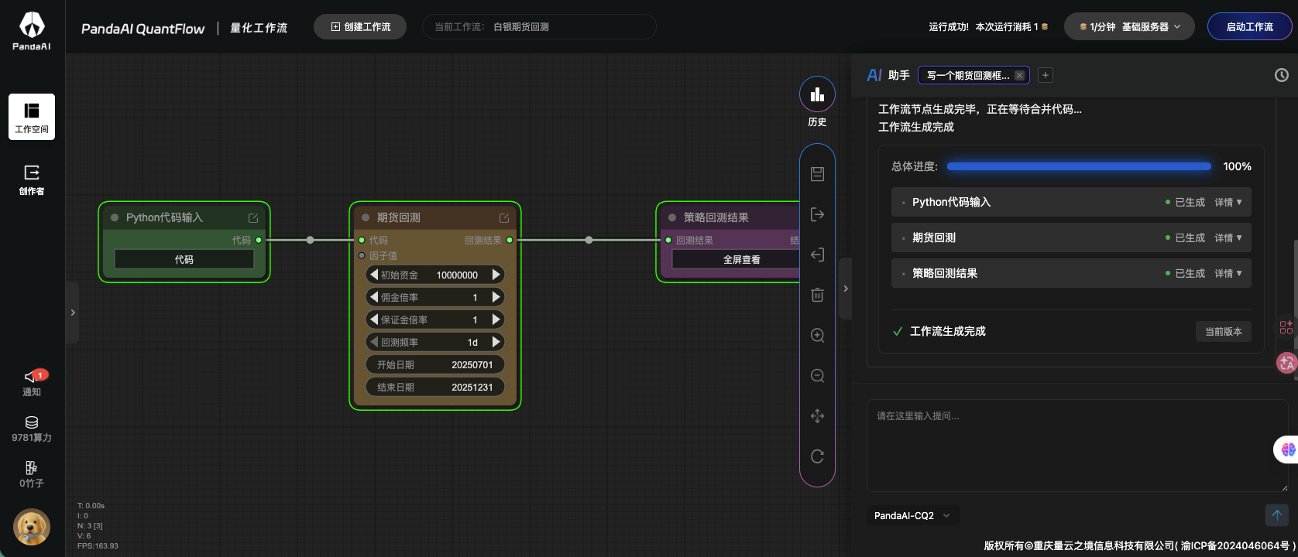Click the red grid icon on the right edge
The image size is (1298, 557).
coord(1286,327)
